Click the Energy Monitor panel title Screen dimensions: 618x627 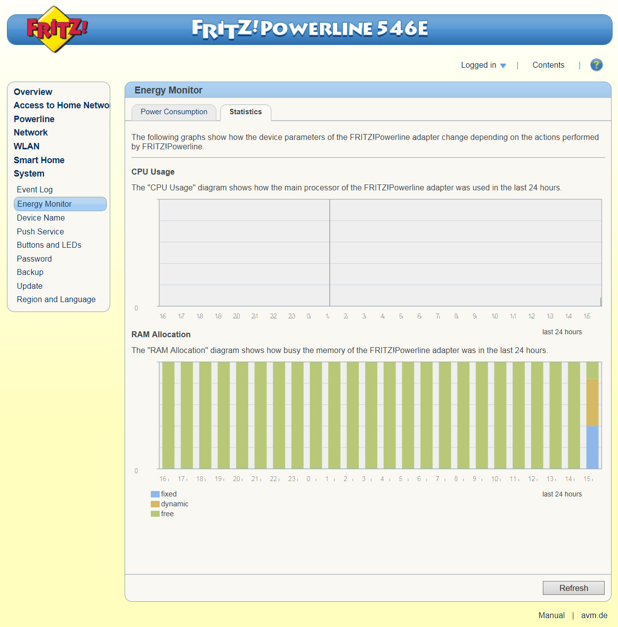point(169,90)
